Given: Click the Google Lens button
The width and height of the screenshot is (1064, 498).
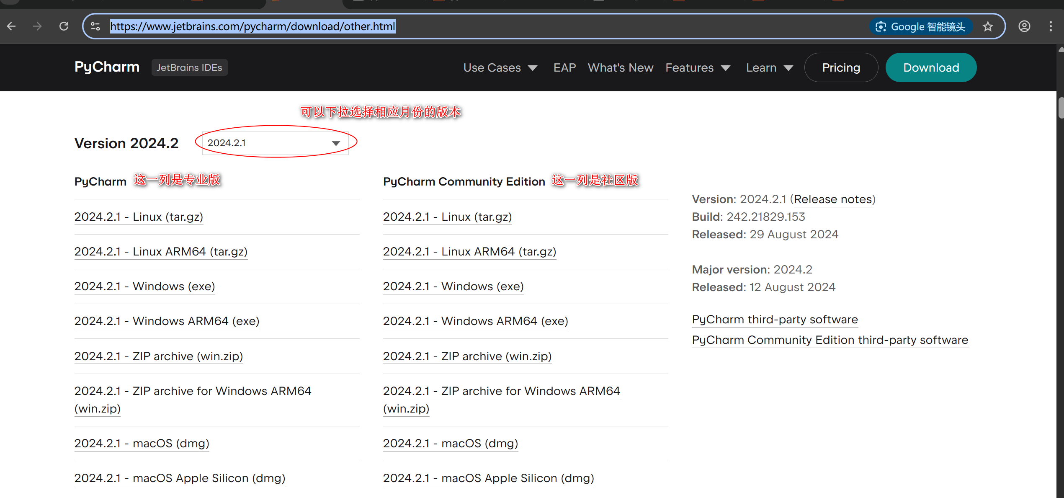Looking at the screenshot, I should 921,27.
